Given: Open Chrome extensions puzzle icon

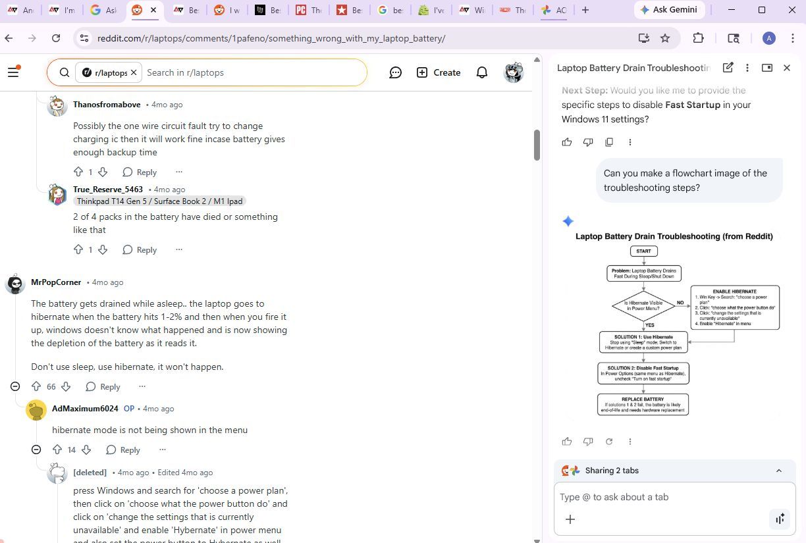Looking at the screenshot, I should click(x=699, y=38).
